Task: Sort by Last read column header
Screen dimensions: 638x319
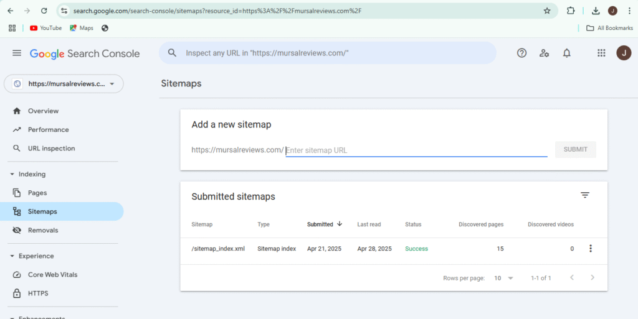Action: tap(369, 224)
